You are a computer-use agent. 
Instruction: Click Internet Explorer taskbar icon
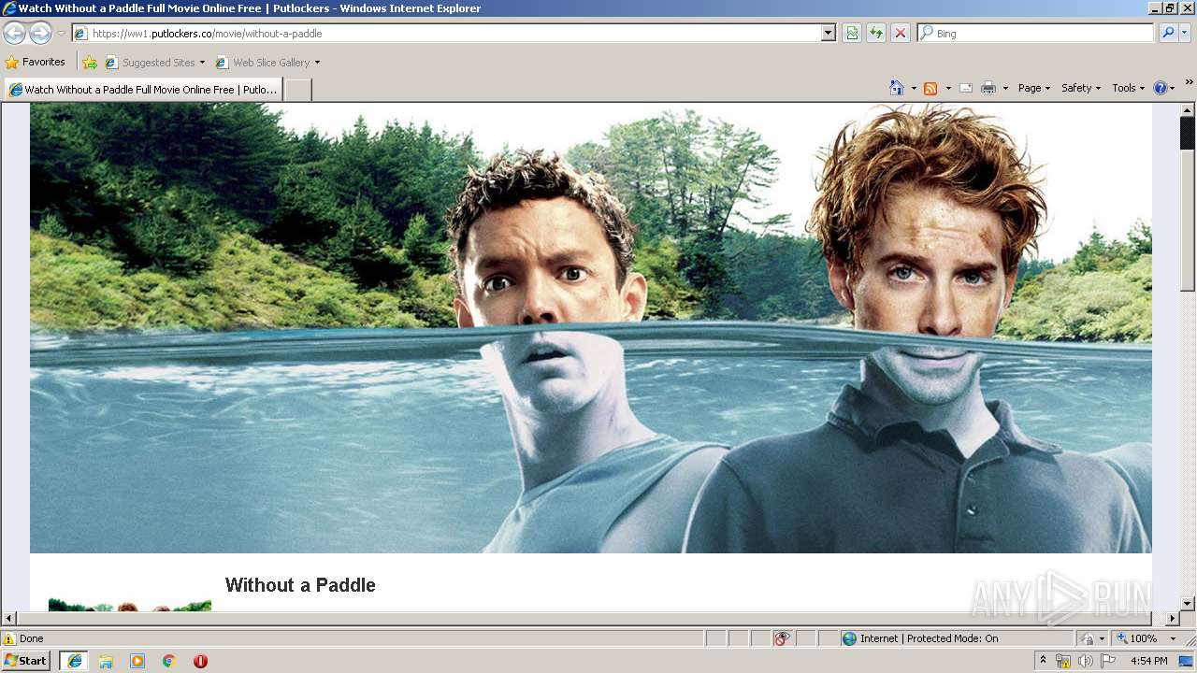pos(74,661)
